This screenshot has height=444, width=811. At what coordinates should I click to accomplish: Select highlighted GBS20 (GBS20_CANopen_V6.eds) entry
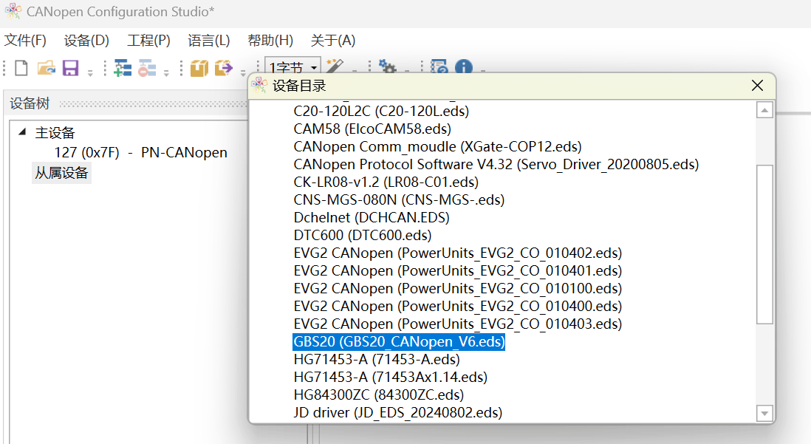pyautogui.click(x=399, y=341)
